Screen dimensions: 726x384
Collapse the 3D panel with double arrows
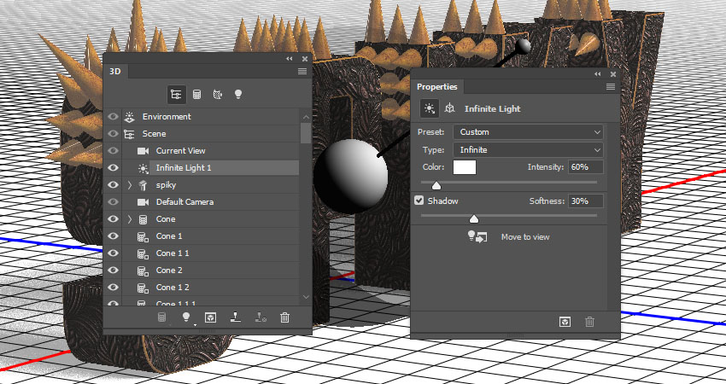[x=290, y=59]
